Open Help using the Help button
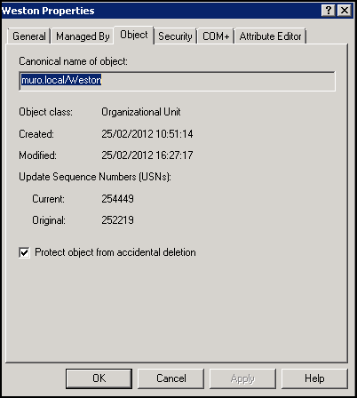The image size is (357, 398). click(314, 378)
